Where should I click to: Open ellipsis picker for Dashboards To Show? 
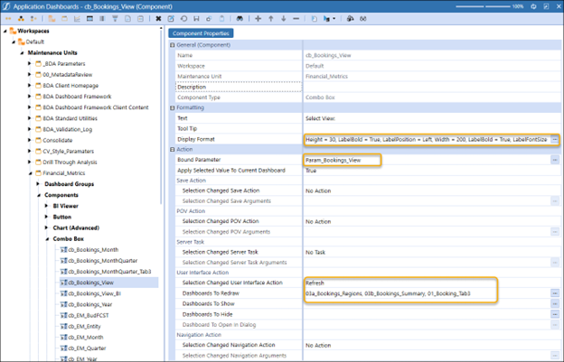point(555,304)
